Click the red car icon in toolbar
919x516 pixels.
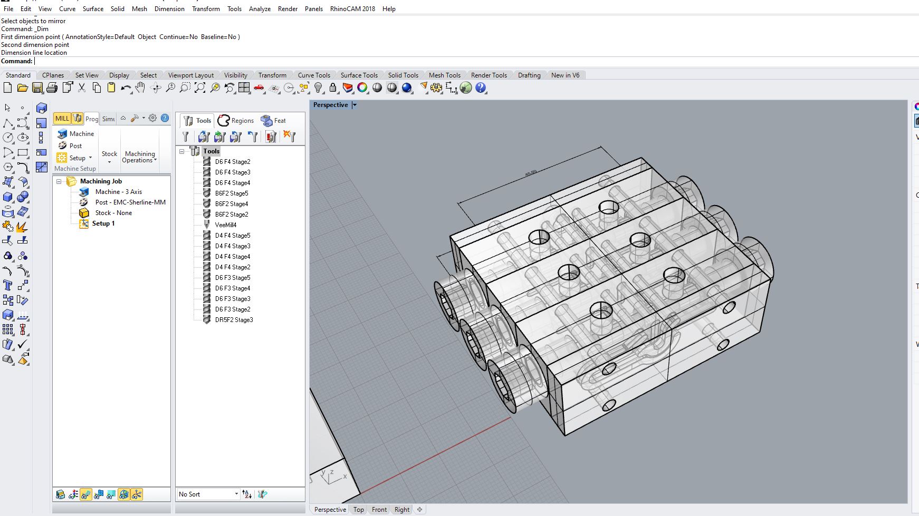coord(259,88)
